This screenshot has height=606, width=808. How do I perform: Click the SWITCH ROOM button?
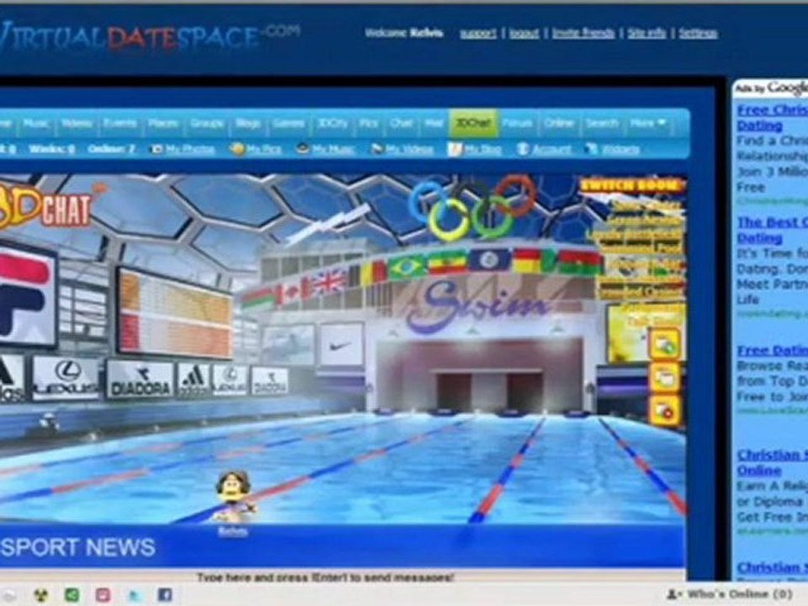pos(631,185)
